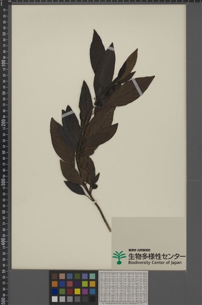Viewport: 202px width, 305px height.
Task: Click the RGB values reference table
Action: pos(123,287)
